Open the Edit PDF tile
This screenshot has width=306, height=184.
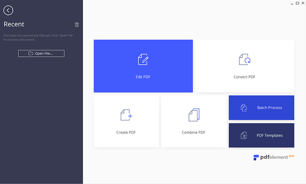143,66
